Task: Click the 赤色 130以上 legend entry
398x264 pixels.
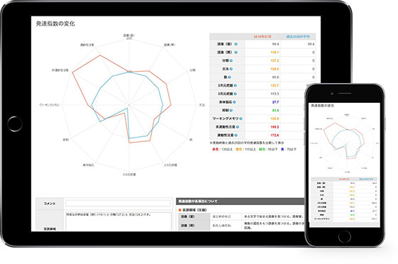Action: tap(222, 149)
